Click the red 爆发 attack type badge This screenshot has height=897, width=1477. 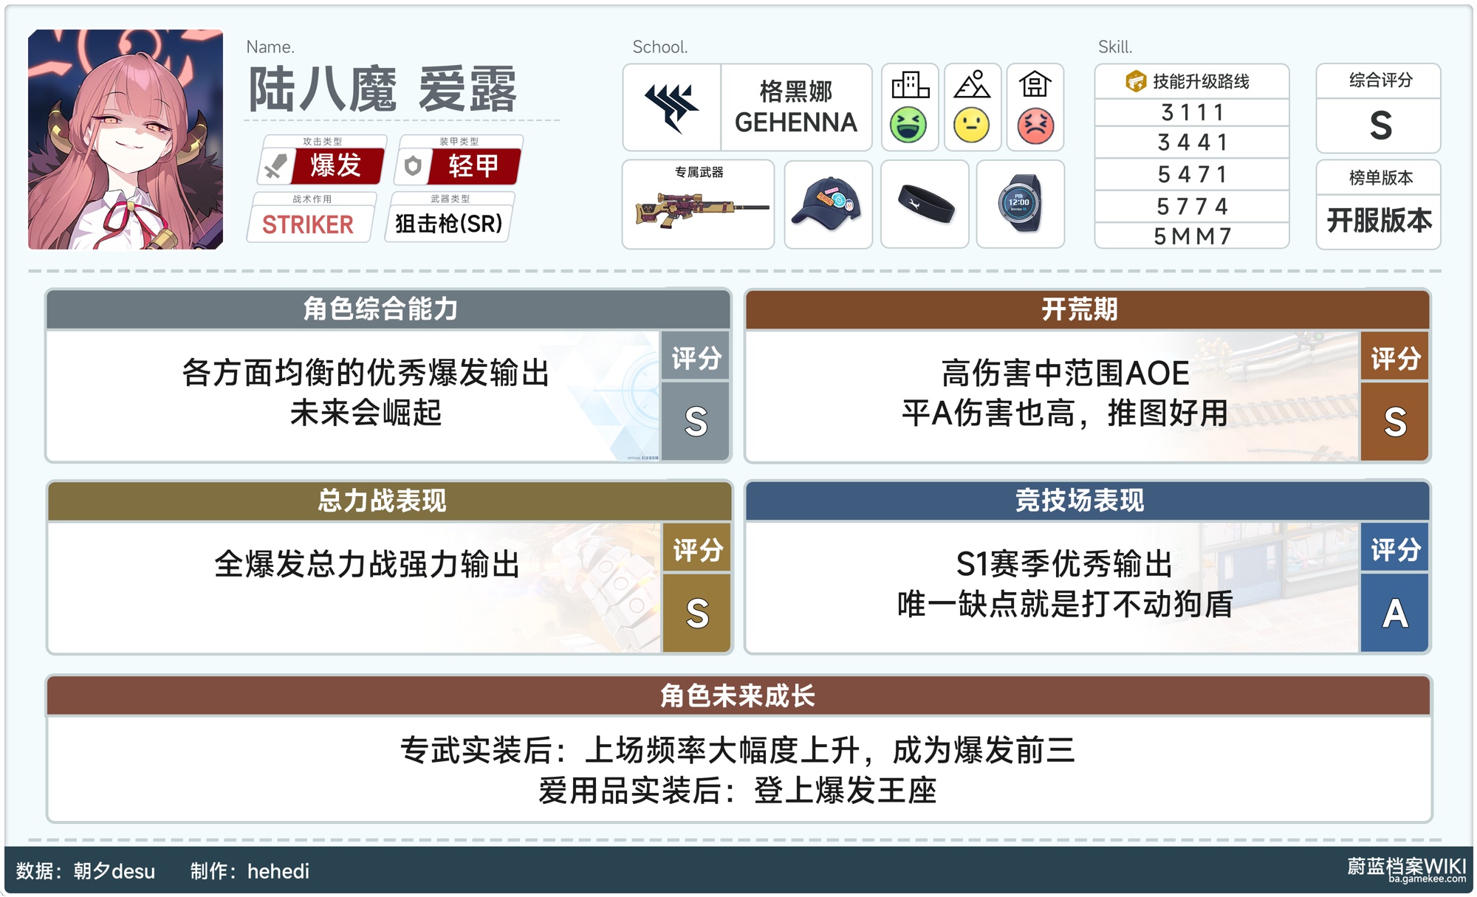tap(336, 165)
